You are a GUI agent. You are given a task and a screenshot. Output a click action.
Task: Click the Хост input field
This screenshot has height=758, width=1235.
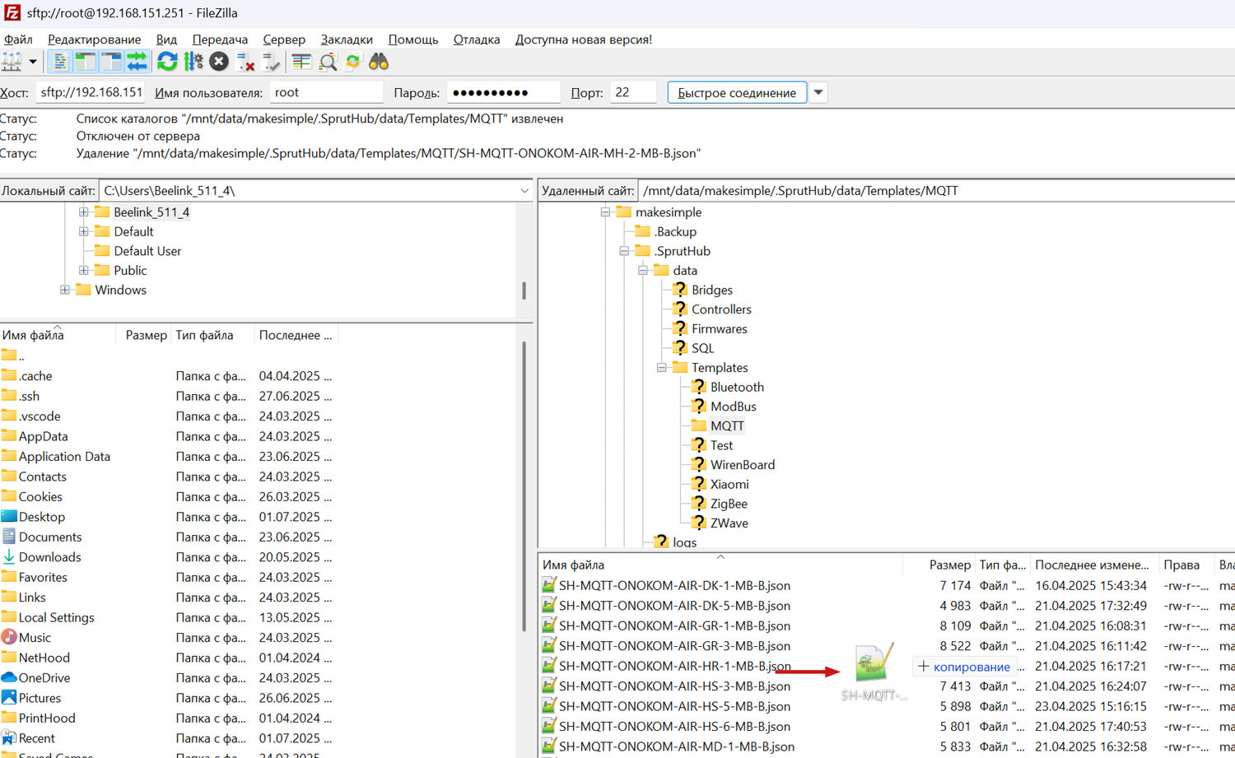pos(91,92)
